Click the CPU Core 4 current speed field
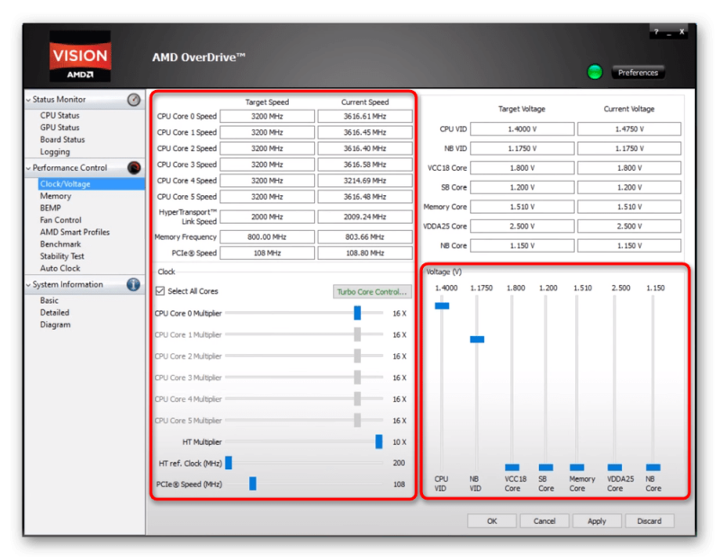720x560 pixels. (365, 181)
